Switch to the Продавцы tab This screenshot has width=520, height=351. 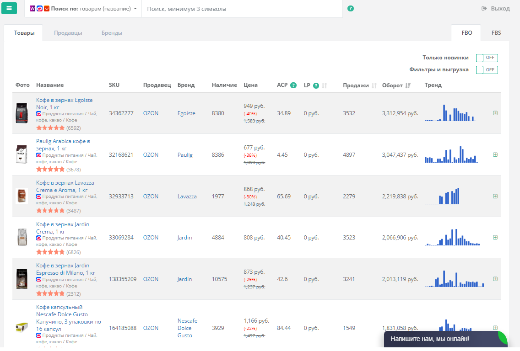point(68,33)
